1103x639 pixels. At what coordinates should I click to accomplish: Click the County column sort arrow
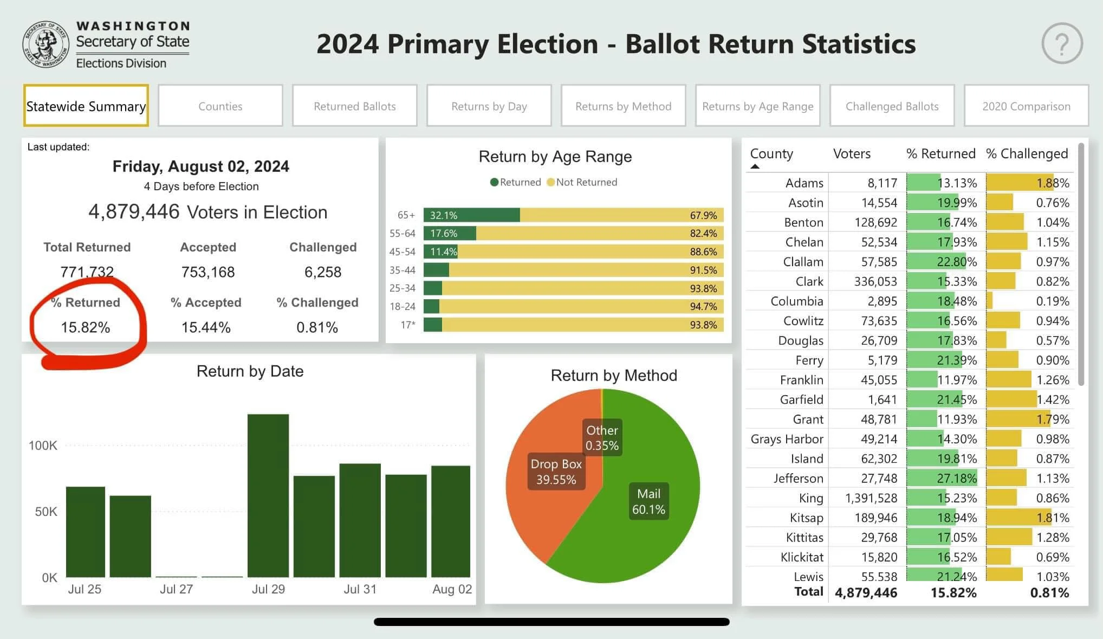[x=755, y=166]
